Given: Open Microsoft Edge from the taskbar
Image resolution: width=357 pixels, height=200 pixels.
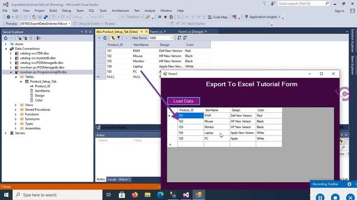Looking at the screenshot, I should tap(160, 195).
